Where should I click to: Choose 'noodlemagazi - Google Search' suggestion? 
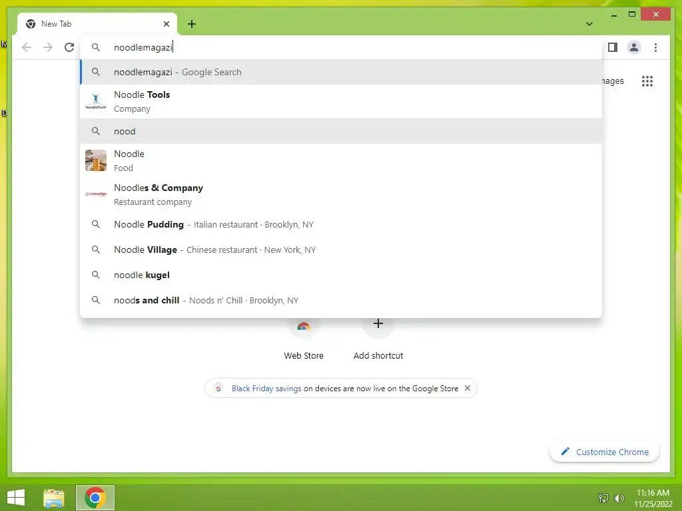tap(341, 72)
